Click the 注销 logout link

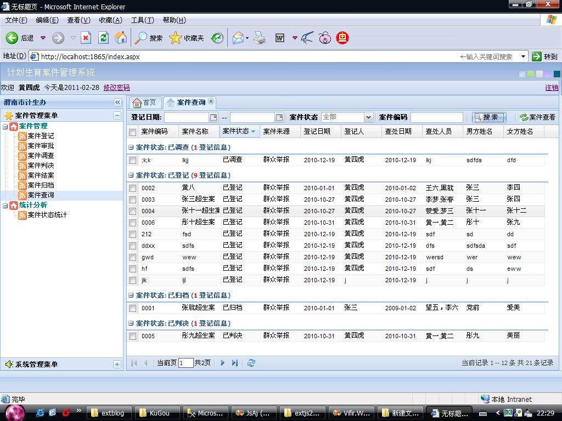click(552, 88)
